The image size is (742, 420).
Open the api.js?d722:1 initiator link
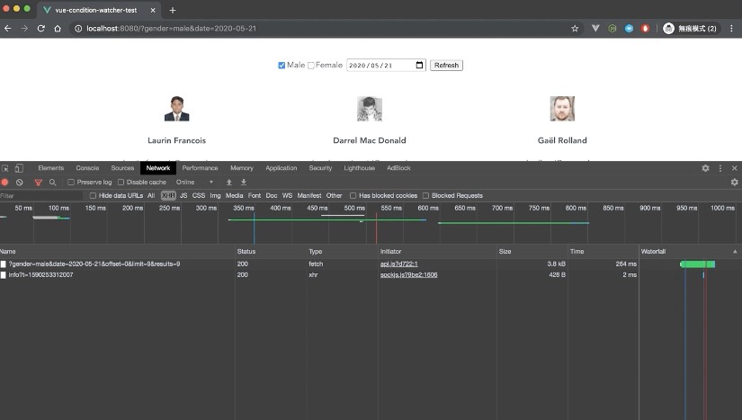tap(399, 264)
